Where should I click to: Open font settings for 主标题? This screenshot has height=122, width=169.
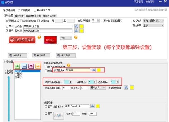76,26
